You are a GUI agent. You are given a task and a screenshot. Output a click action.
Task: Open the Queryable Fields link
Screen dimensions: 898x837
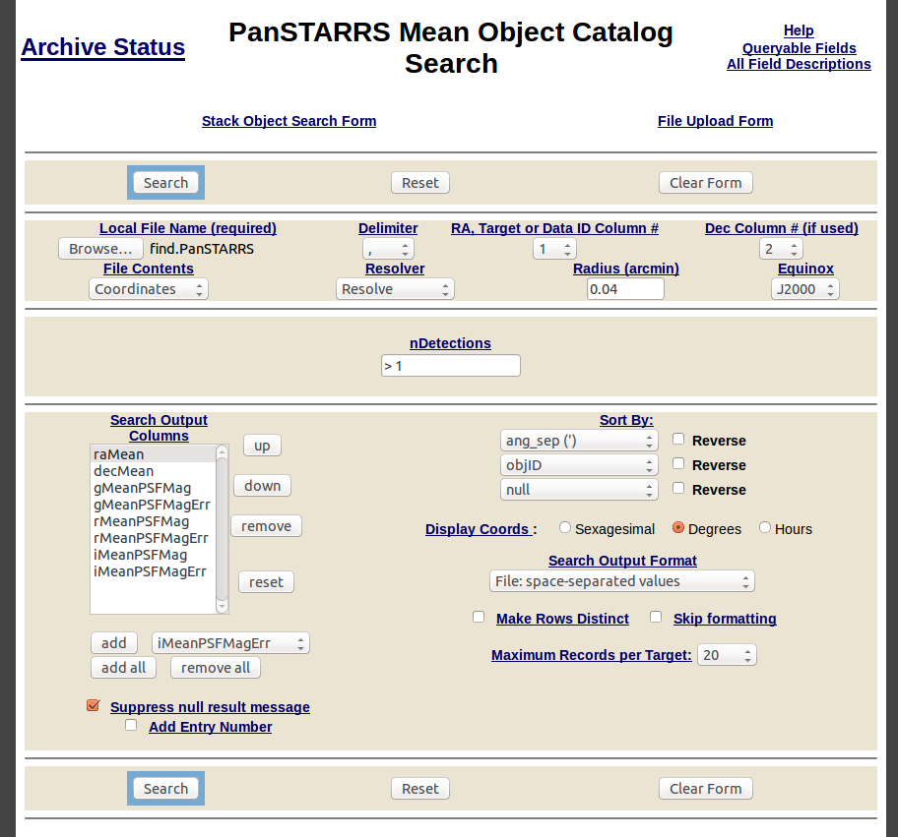point(799,48)
